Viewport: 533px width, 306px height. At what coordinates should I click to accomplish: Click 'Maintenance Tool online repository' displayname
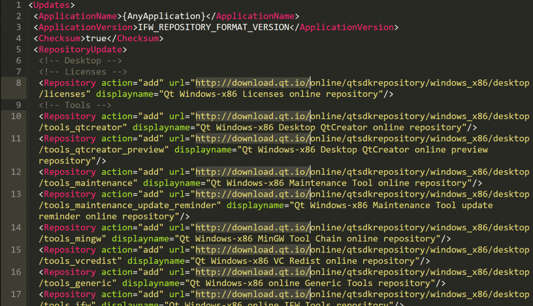coord(378,183)
